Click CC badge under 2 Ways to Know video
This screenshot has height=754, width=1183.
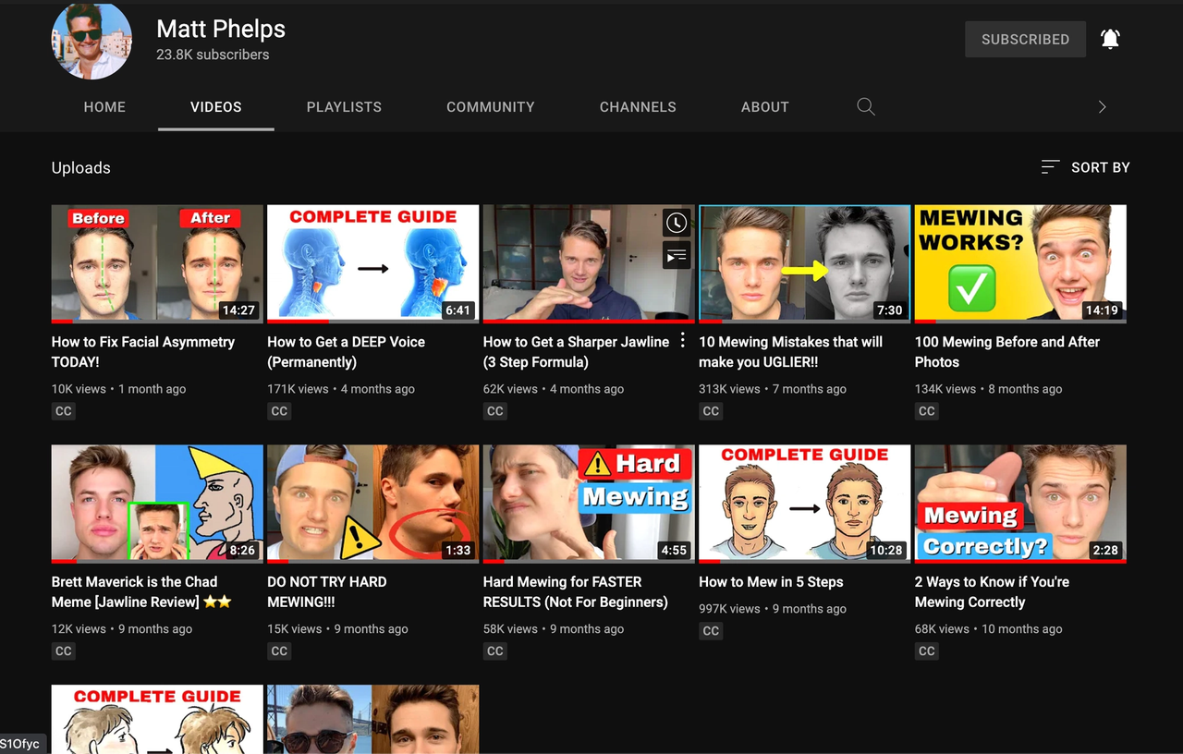point(927,651)
